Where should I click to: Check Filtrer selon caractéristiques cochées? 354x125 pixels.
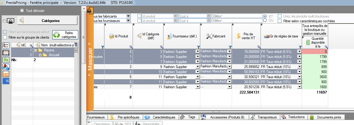pyautogui.click(x=280, y=21)
